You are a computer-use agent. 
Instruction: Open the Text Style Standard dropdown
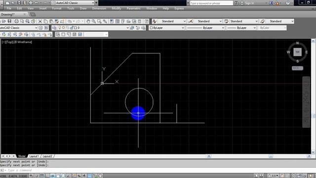172,21
